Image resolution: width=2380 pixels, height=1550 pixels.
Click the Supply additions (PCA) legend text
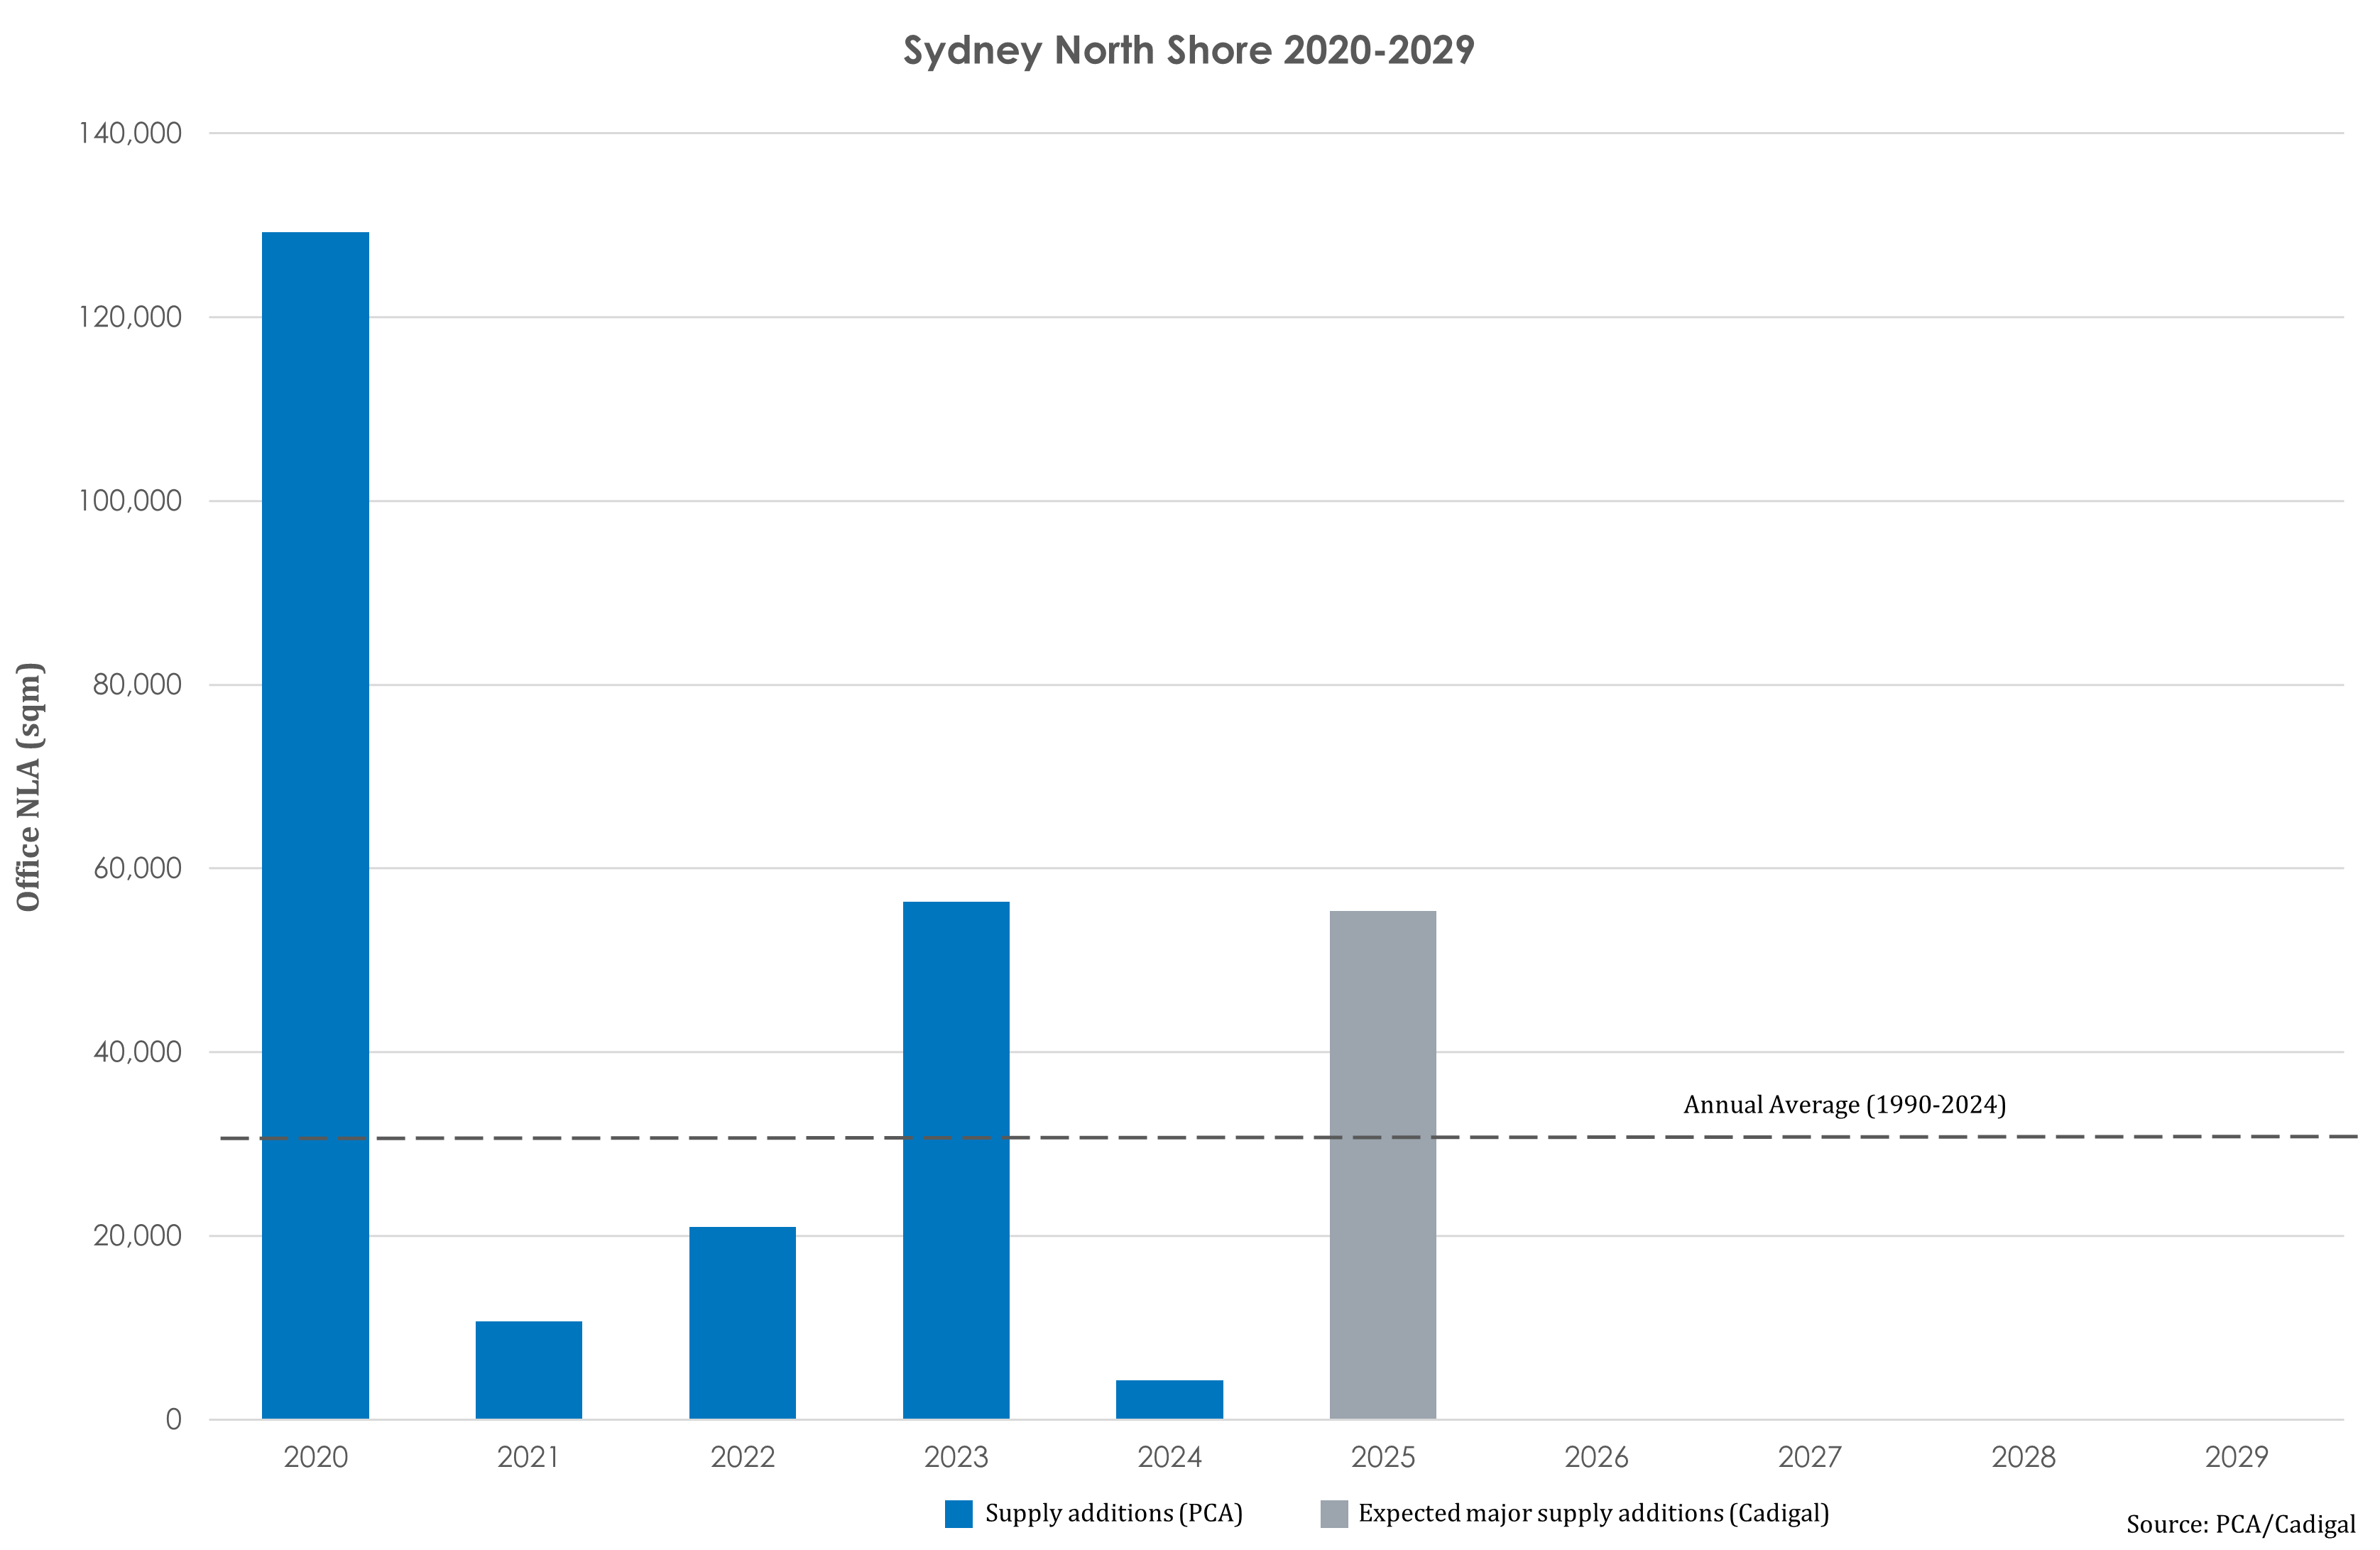coord(1113,1513)
